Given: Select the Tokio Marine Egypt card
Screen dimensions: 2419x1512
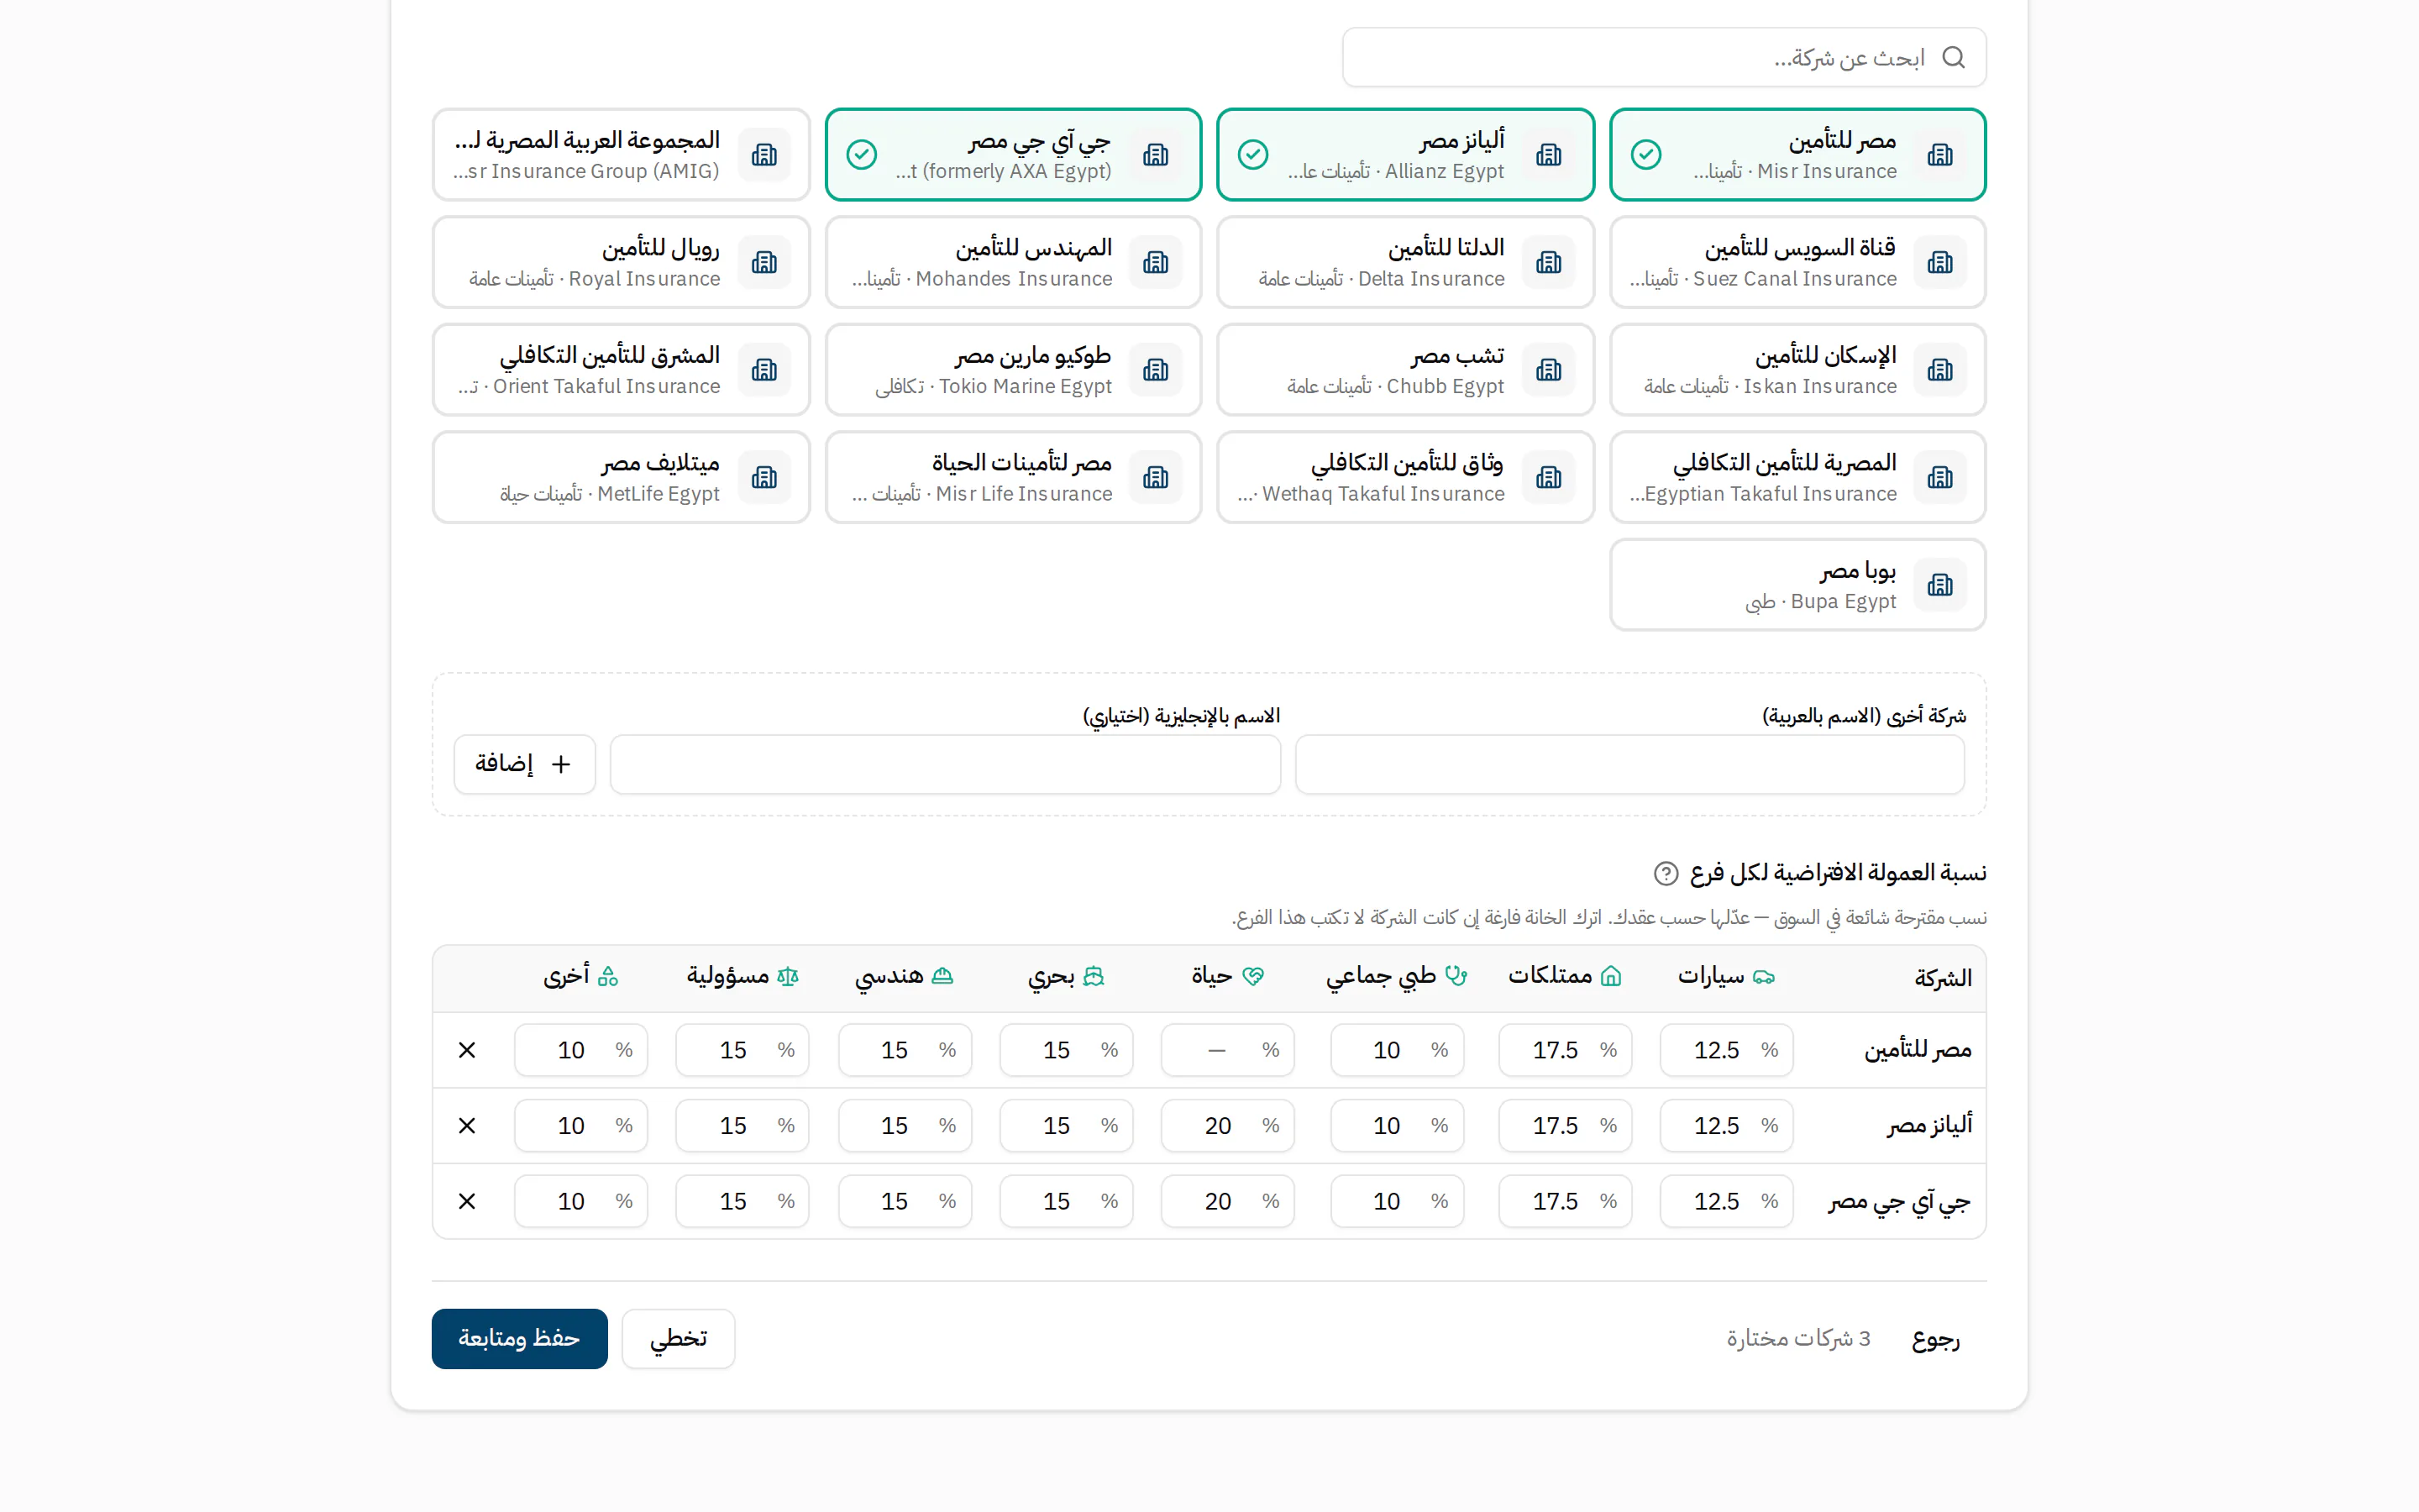Looking at the screenshot, I should pyautogui.click(x=1013, y=370).
